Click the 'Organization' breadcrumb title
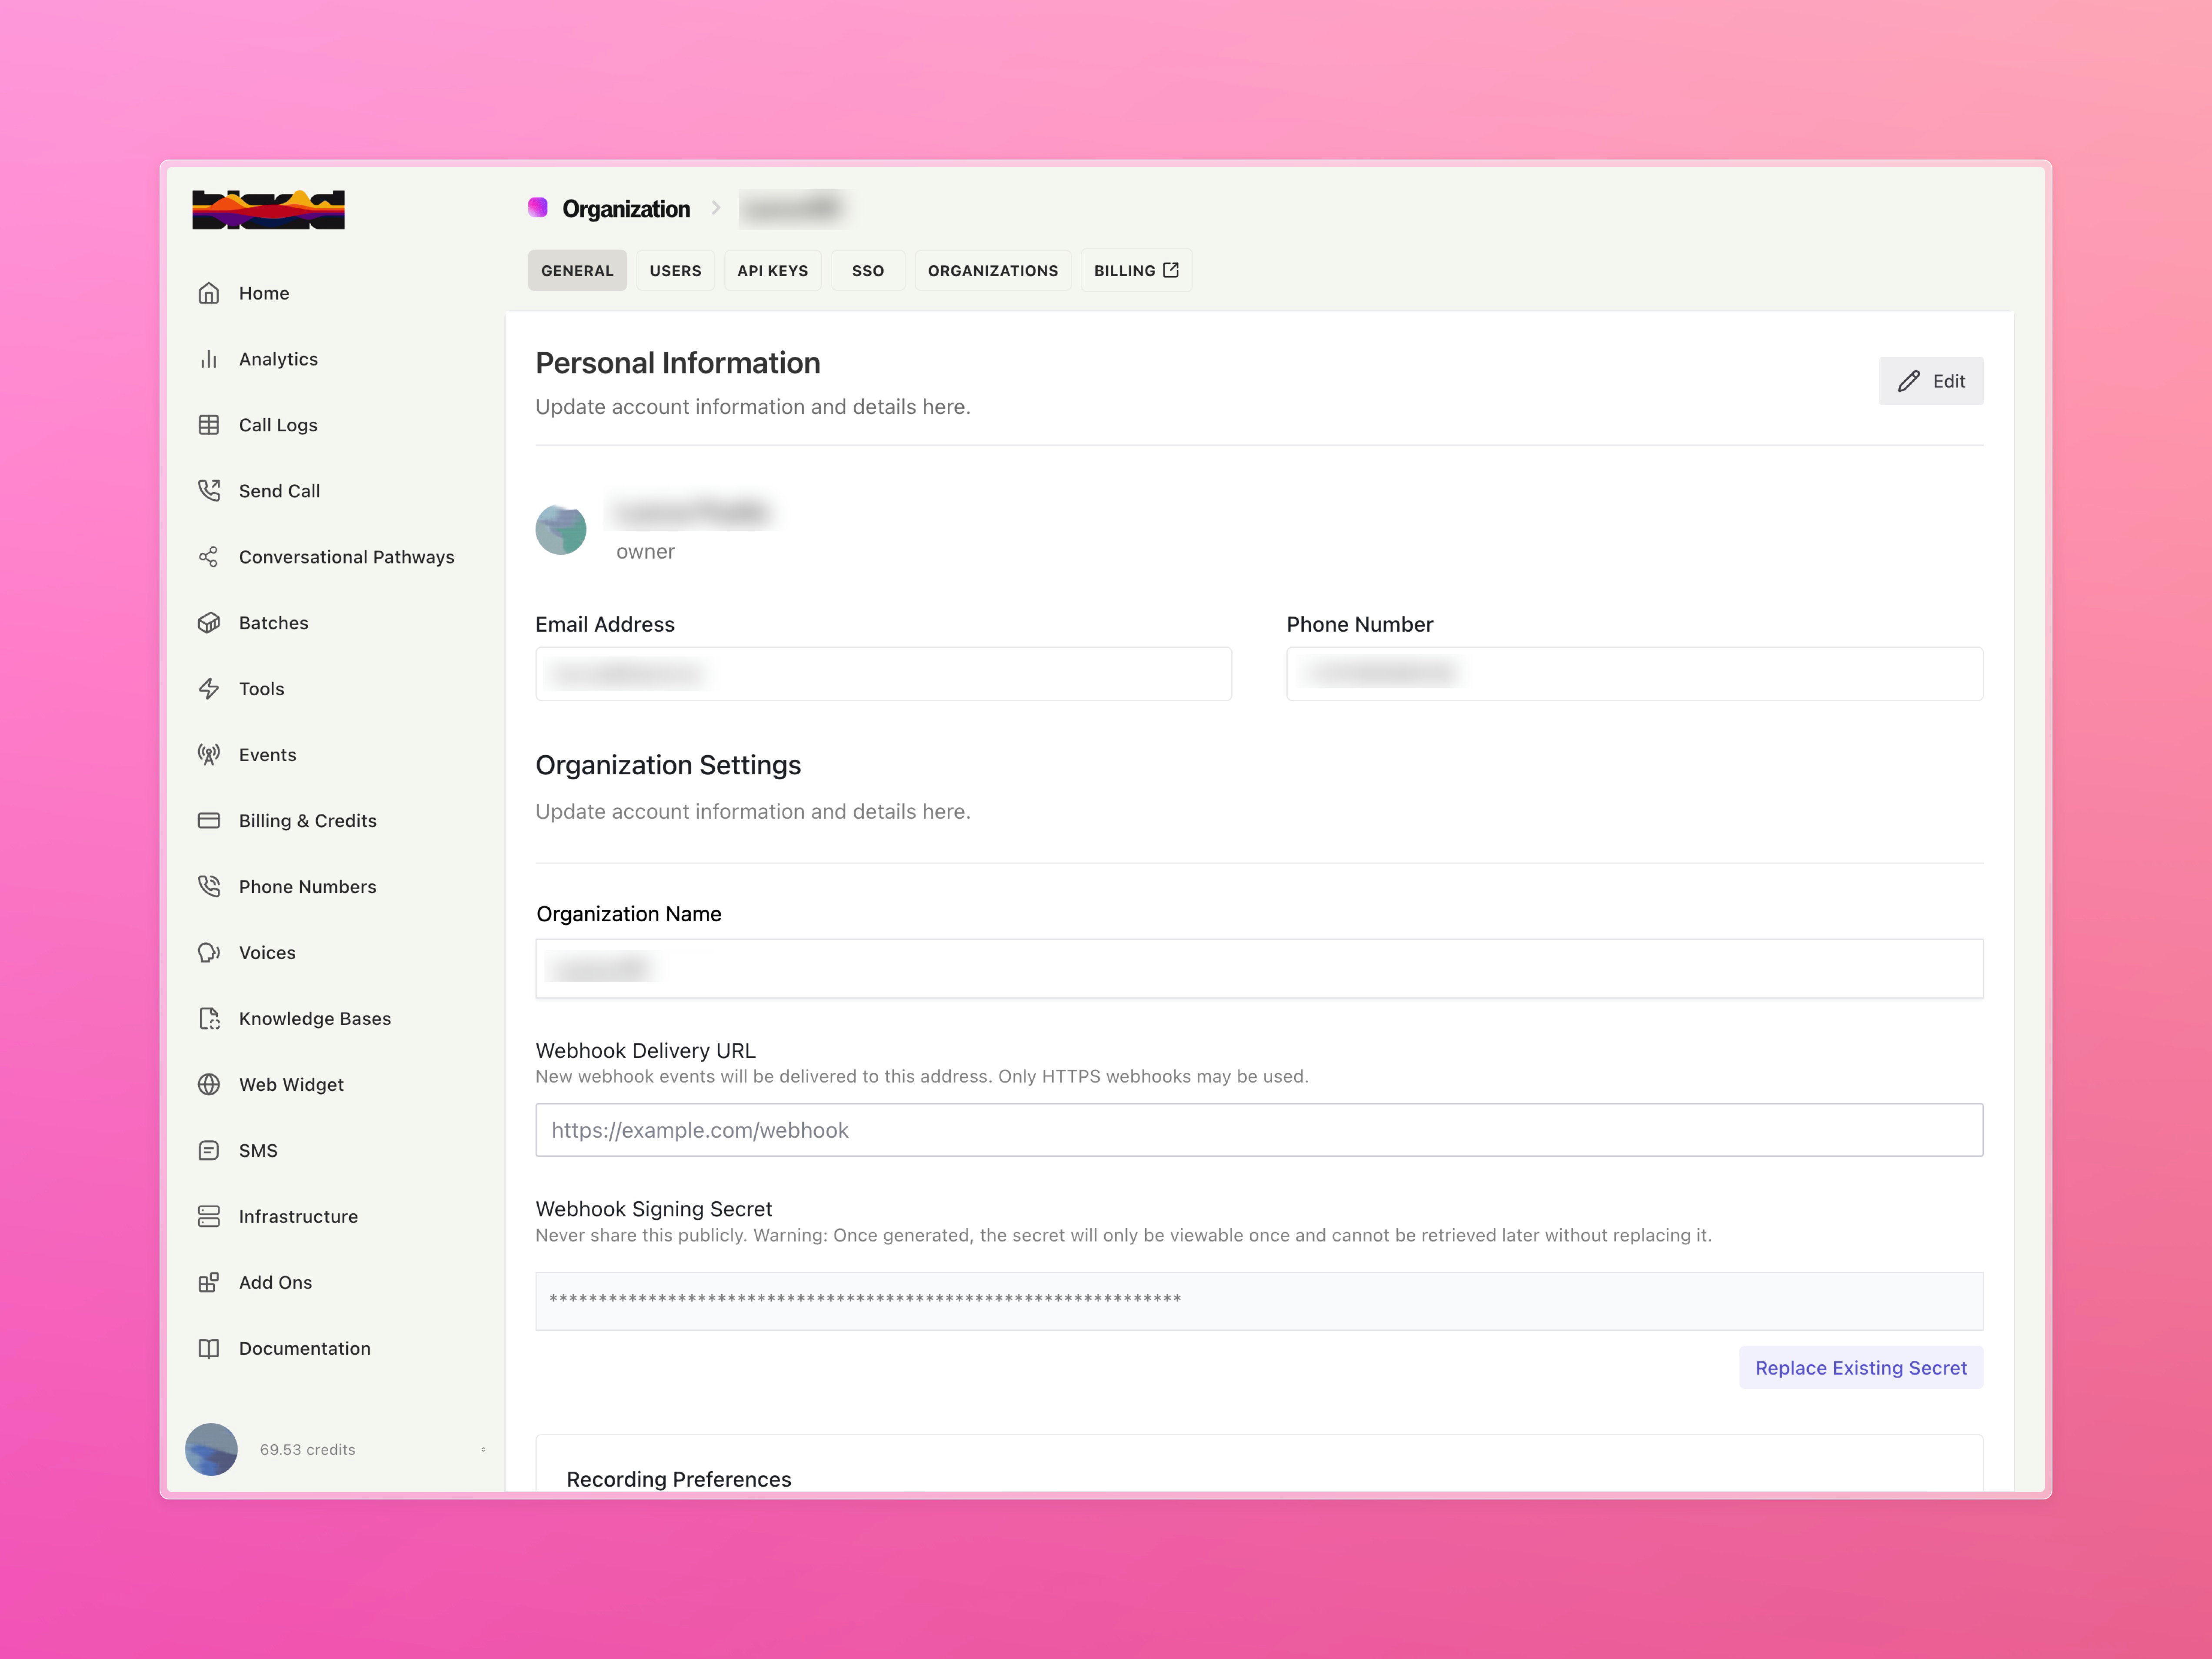The width and height of the screenshot is (2212, 1659). click(626, 209)
